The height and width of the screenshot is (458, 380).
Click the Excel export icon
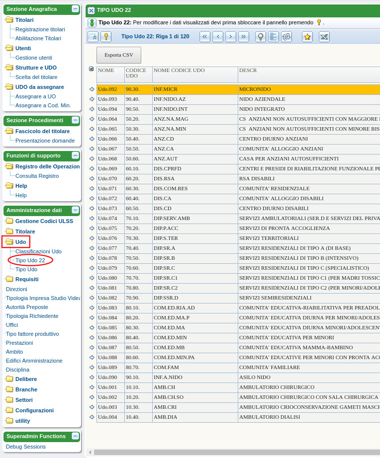[324, 37]
